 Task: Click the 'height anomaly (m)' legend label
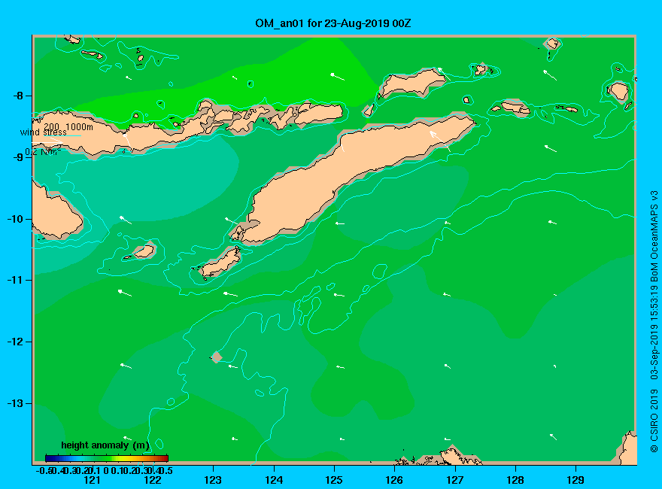tap(105, 445)
